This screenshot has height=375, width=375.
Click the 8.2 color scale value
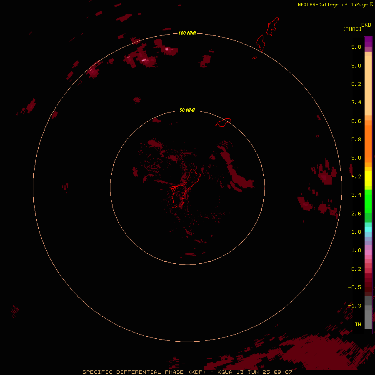click(356, 84)
